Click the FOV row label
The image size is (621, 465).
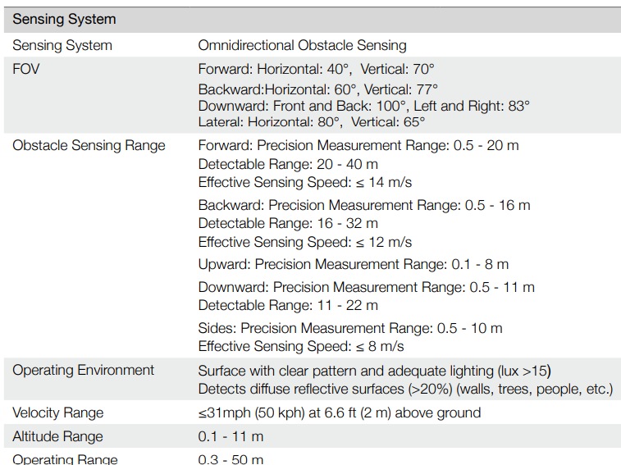(x=25, y=69)
